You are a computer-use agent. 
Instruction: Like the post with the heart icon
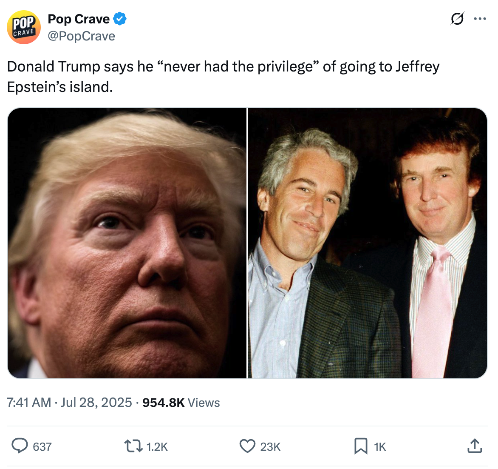tap(247, 446)
